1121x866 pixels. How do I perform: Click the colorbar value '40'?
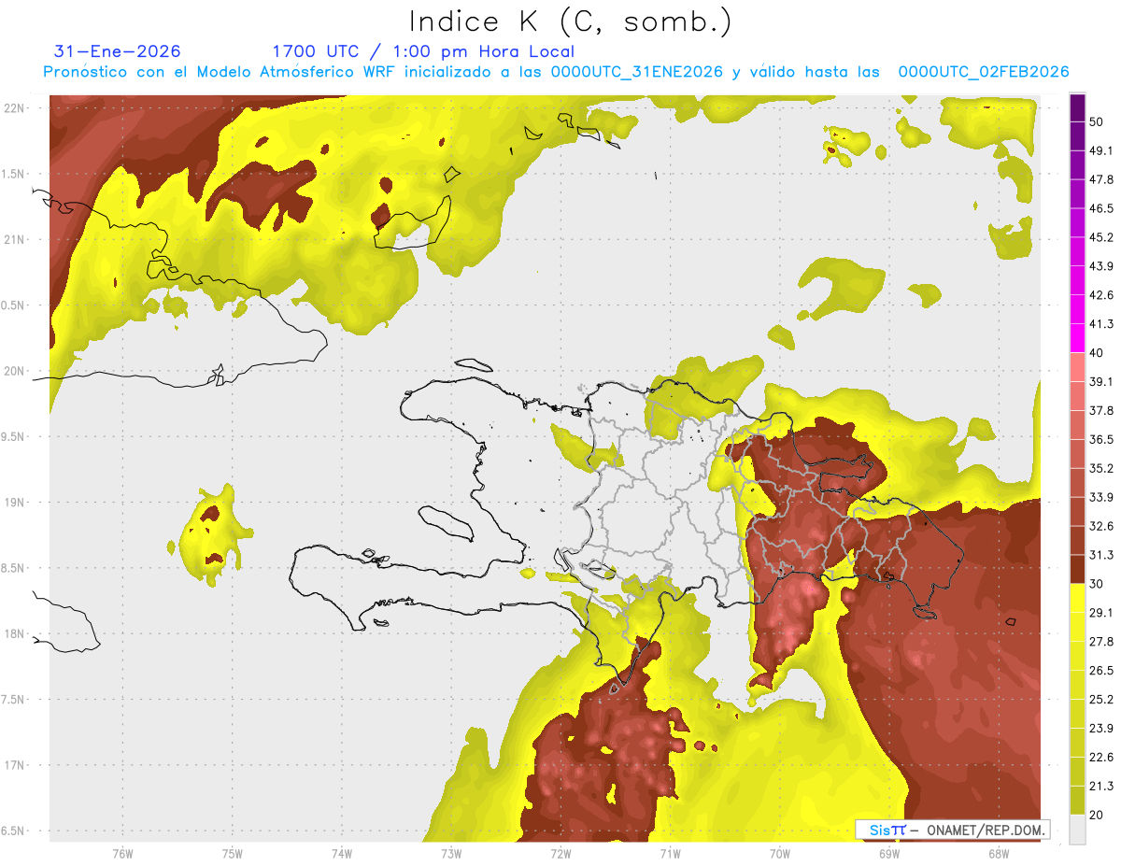(x=1096, y=352)
